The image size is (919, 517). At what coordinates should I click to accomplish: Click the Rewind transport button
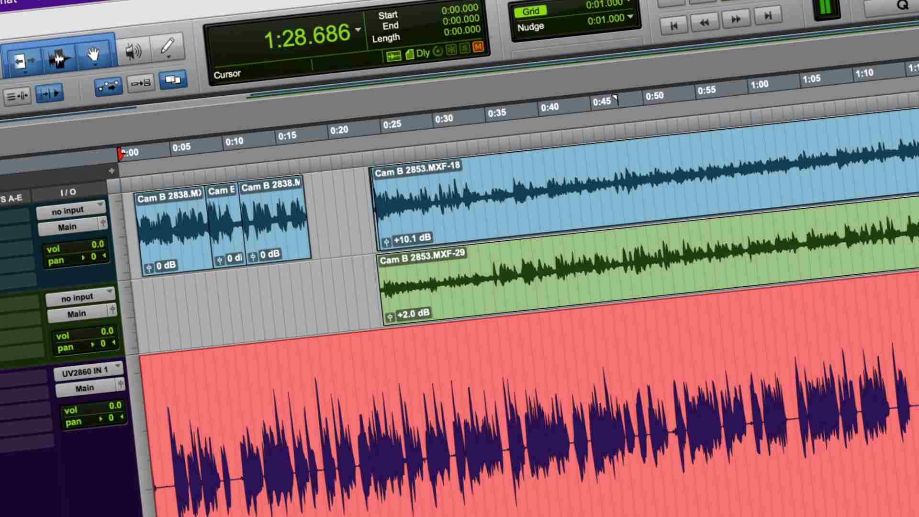point(704,22)
